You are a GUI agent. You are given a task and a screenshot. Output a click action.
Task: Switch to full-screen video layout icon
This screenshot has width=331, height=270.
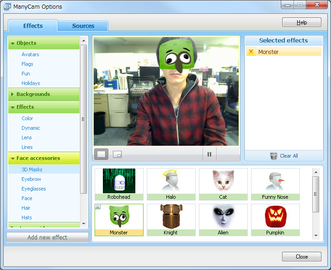click(x=101, y=154)
